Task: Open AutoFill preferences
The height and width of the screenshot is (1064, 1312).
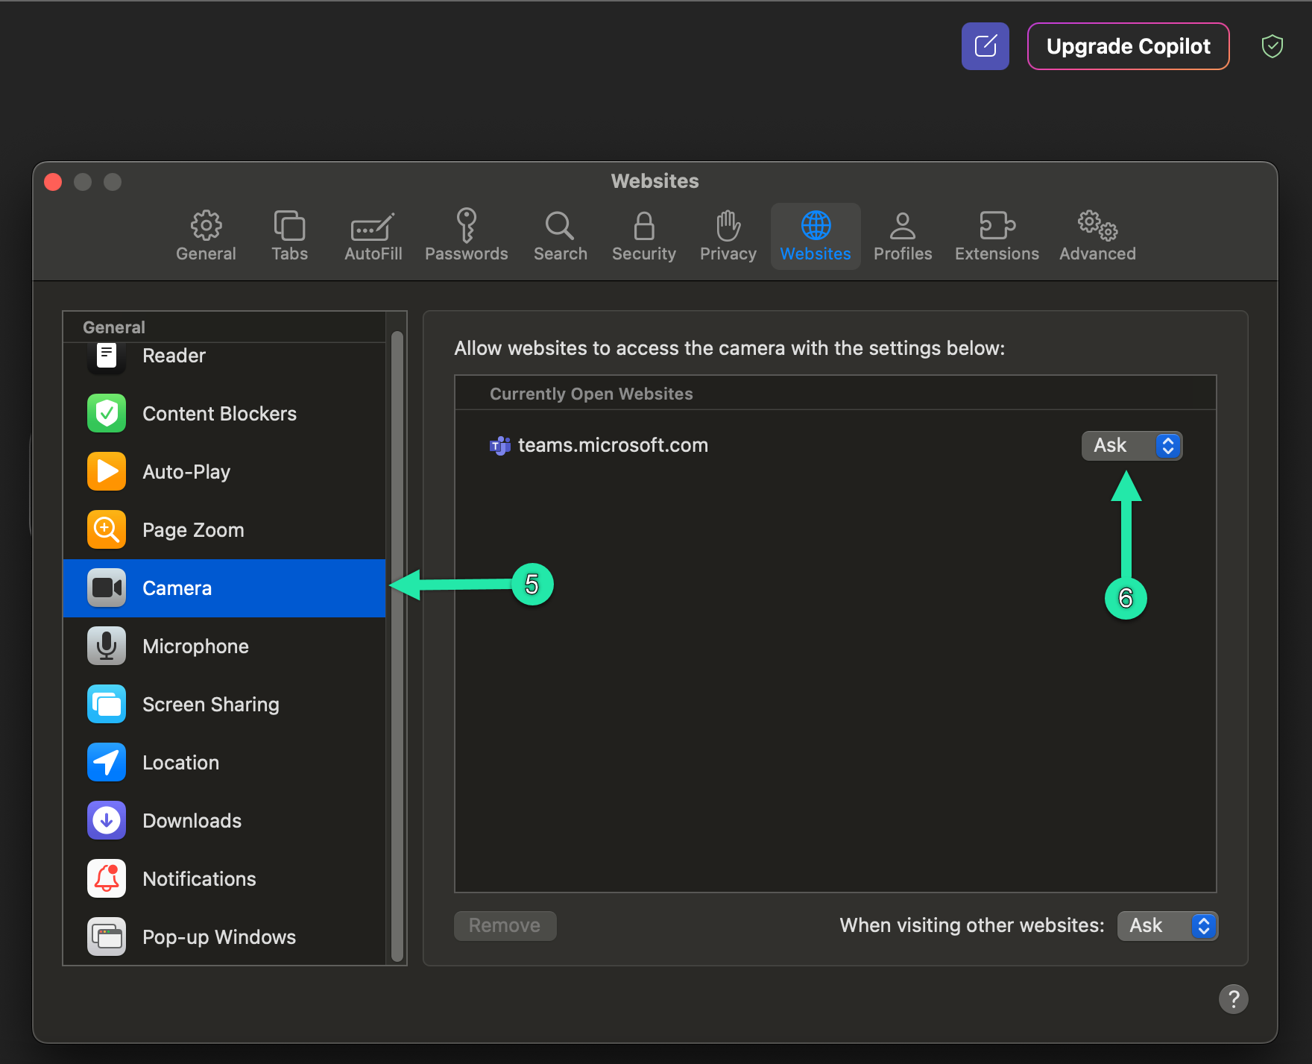Action: (373, 236)
